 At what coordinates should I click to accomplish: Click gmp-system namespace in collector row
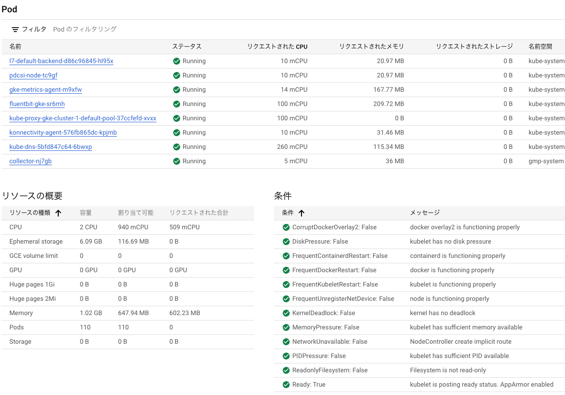(546, 161)
